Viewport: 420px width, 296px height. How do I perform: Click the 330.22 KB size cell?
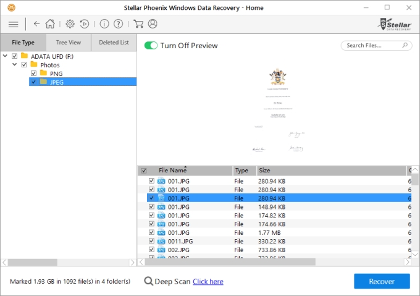pos(272,242)
